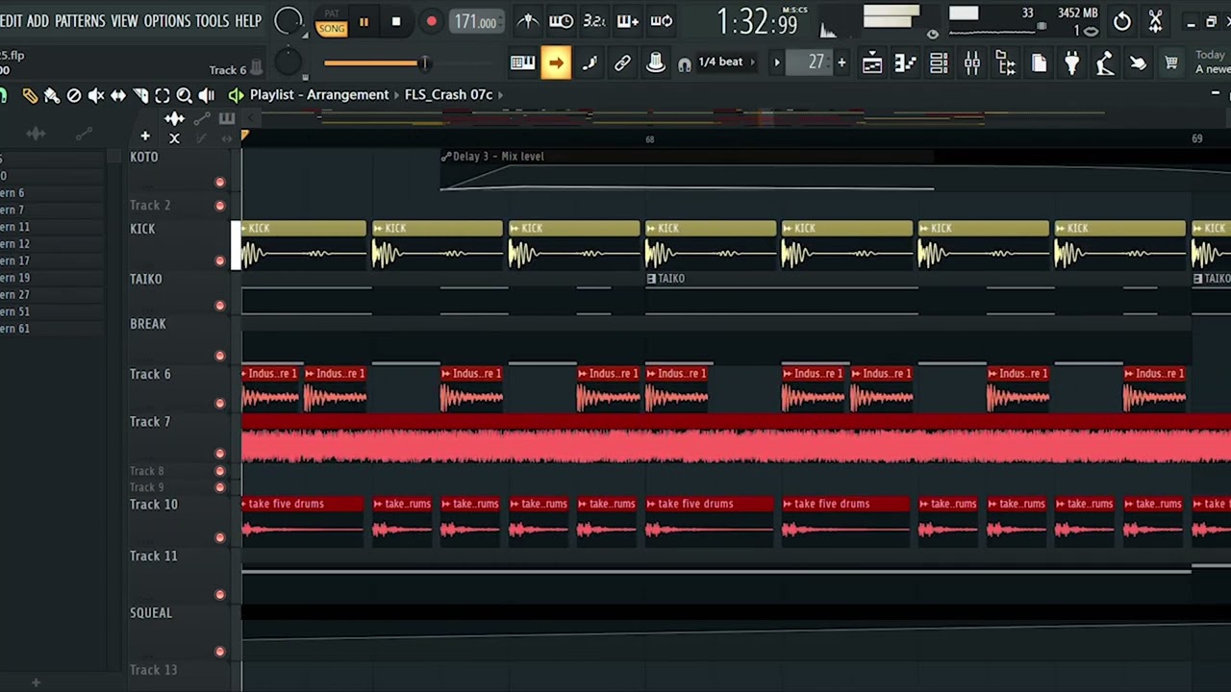Open the plugin picker plug icon

pos(1071,63)
